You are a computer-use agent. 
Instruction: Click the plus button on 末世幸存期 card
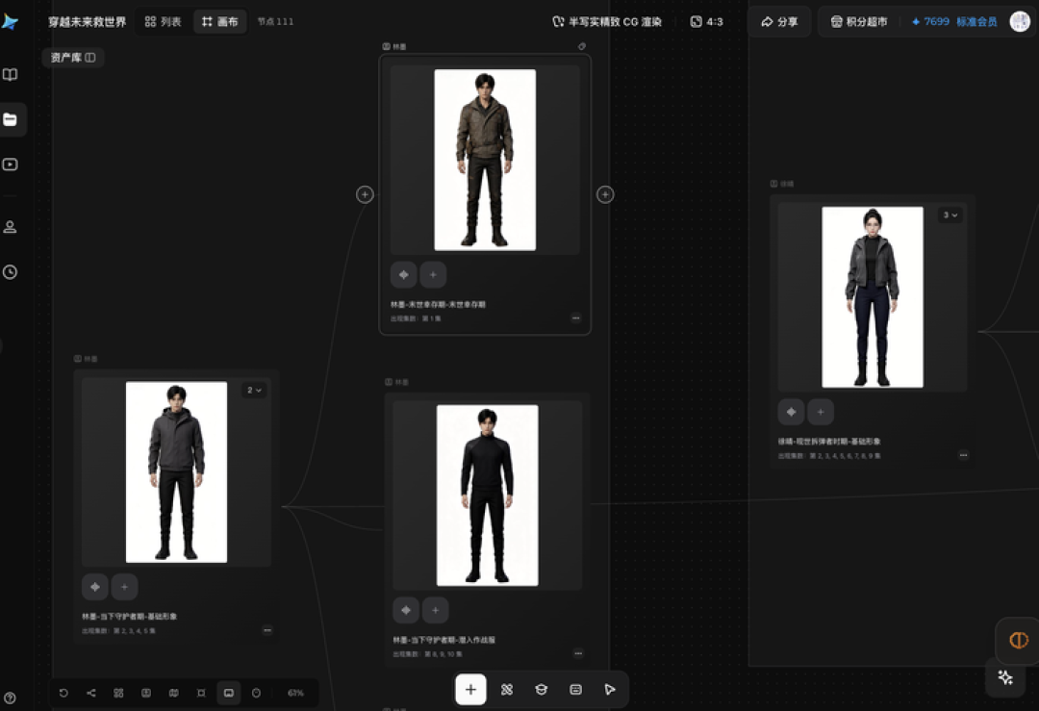click(x=433, y=275)
